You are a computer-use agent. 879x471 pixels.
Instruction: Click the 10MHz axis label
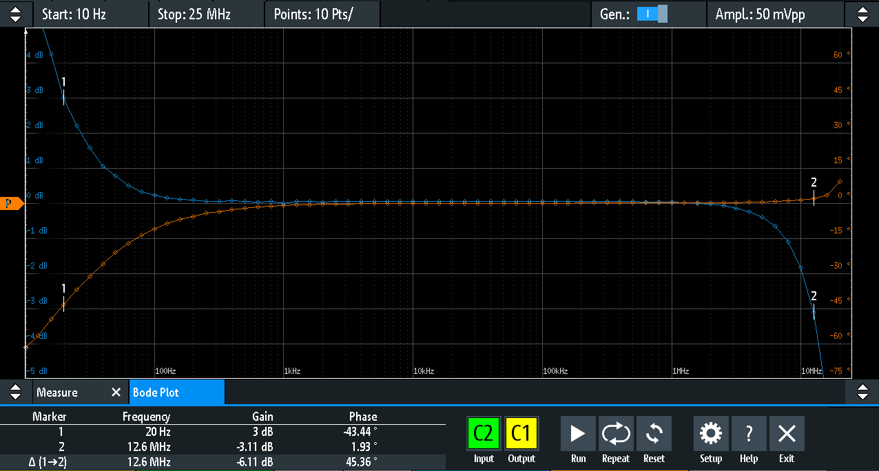[811, 371]
